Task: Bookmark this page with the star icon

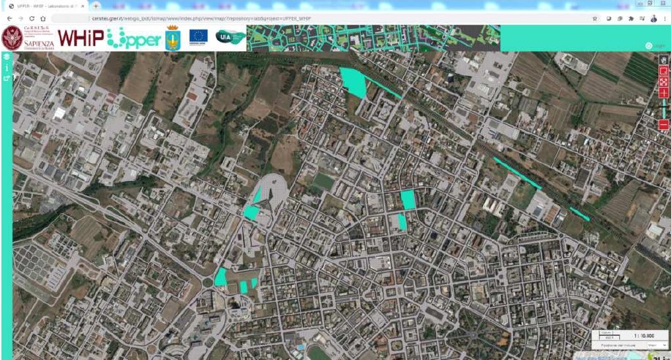Action: [x=595, y=18]
